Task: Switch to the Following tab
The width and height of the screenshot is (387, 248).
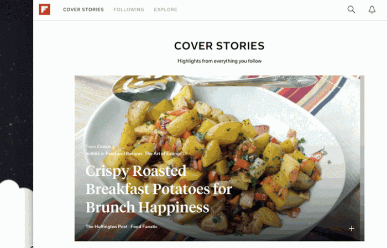Action: coord(129,9)
